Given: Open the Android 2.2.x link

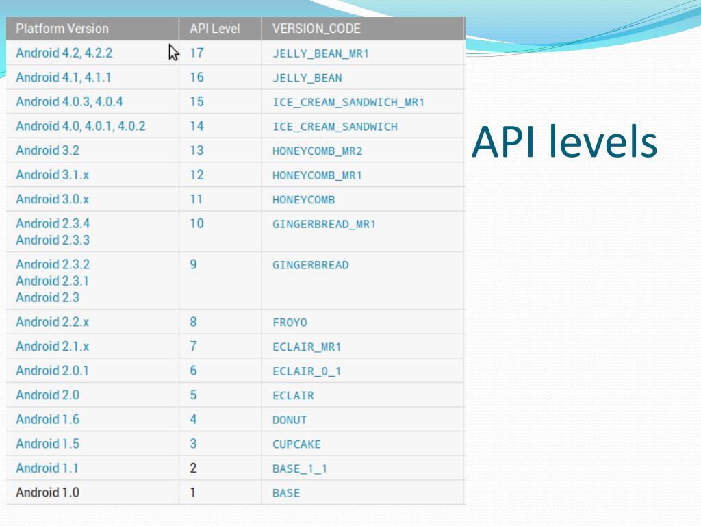Looking at the screenshot, I should coord(52,322).
